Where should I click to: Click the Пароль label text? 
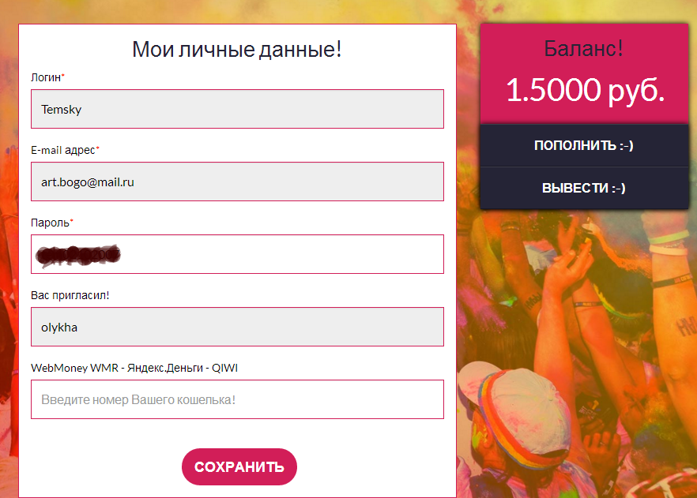coord(50,223)
